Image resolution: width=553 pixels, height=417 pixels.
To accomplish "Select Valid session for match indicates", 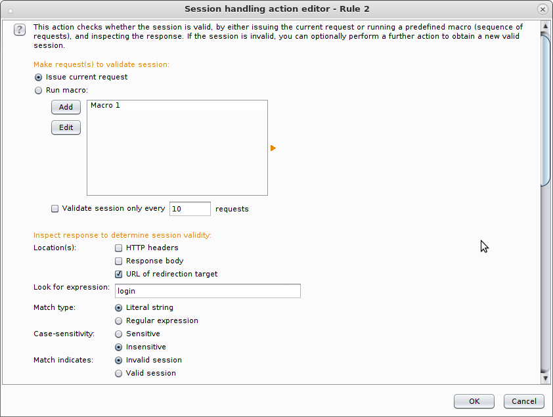I will (118, 373).
